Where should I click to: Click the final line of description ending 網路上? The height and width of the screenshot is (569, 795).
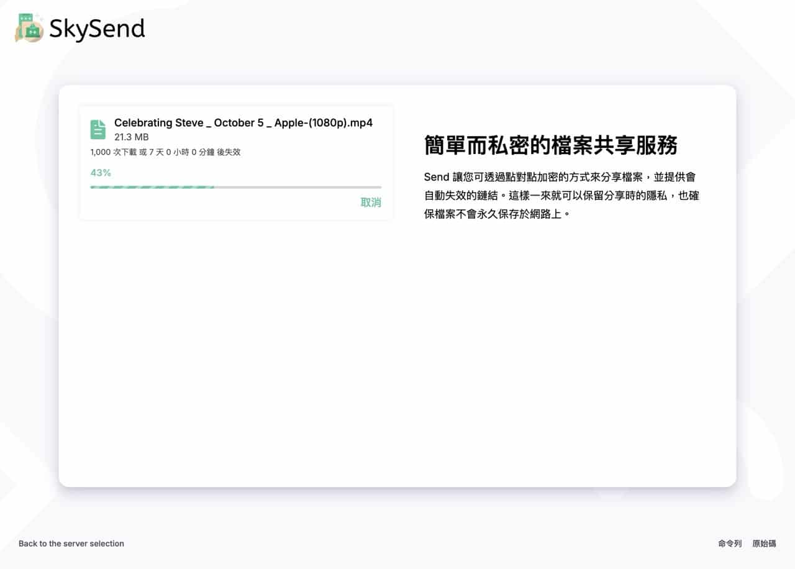497,214
